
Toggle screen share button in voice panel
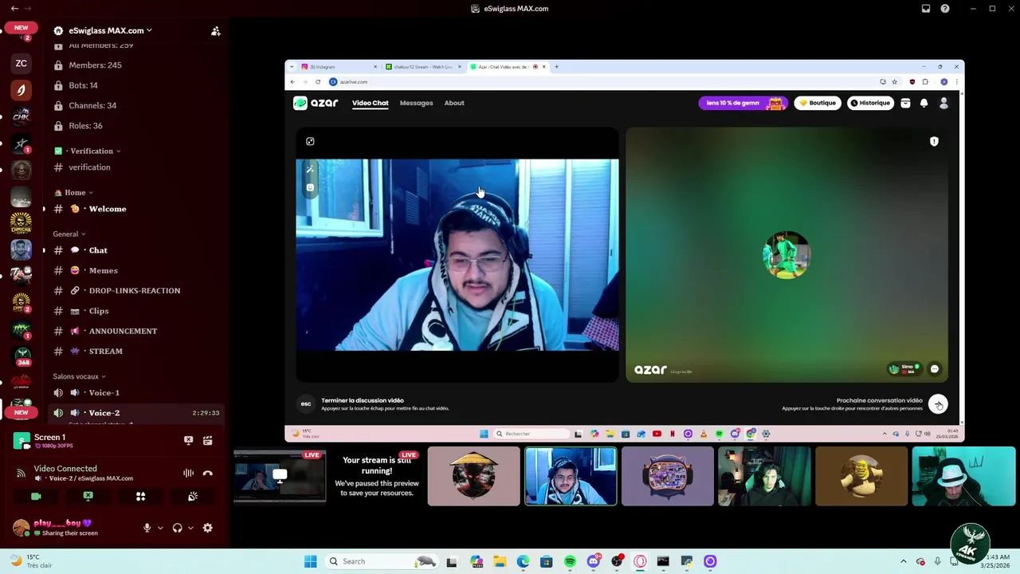[88, 496]
